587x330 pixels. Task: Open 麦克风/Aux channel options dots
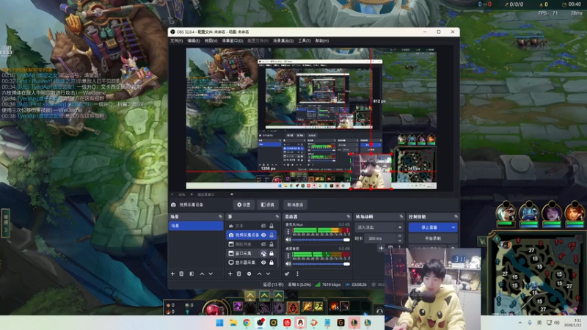[288, 232]
